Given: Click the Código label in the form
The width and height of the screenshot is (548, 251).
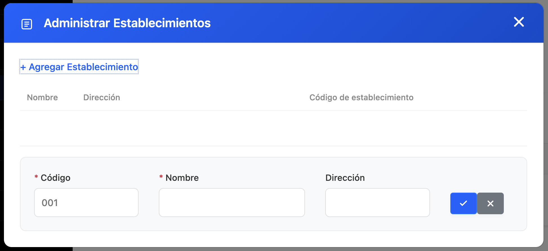Looking at the screenshot, I should (55, 178).
